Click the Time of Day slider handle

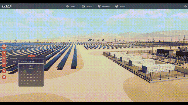click(32, 58)
